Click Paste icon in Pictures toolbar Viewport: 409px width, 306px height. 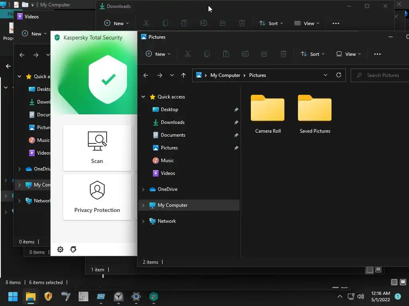point(226,54)
